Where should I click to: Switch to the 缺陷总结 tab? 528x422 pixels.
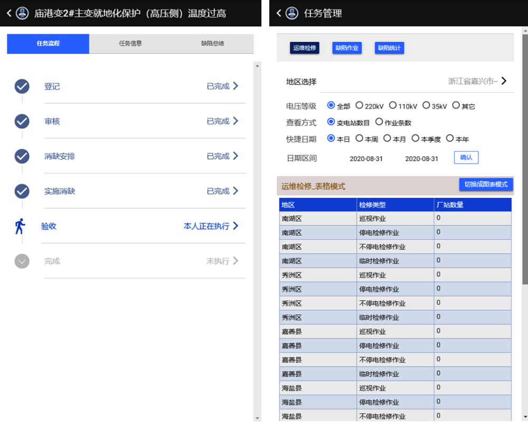point(212,43)
